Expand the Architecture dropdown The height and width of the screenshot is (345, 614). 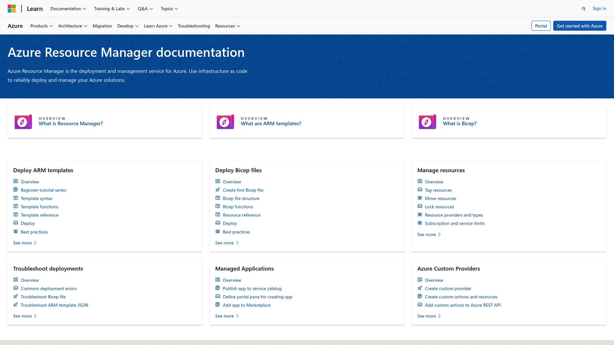[x=73, y=26]
